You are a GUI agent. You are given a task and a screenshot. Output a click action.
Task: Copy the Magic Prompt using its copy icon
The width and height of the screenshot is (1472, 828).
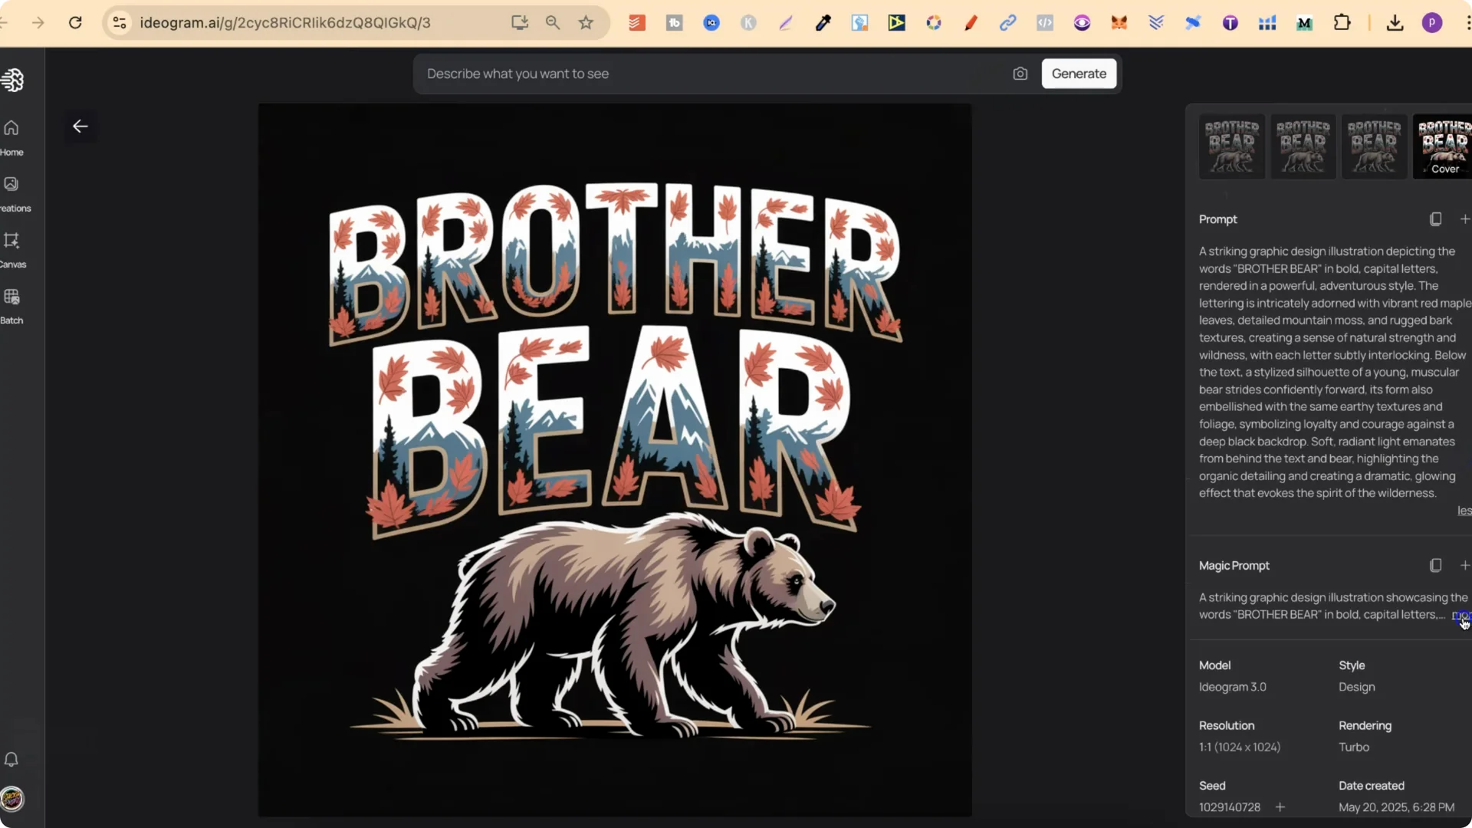tap(1434, 565)
